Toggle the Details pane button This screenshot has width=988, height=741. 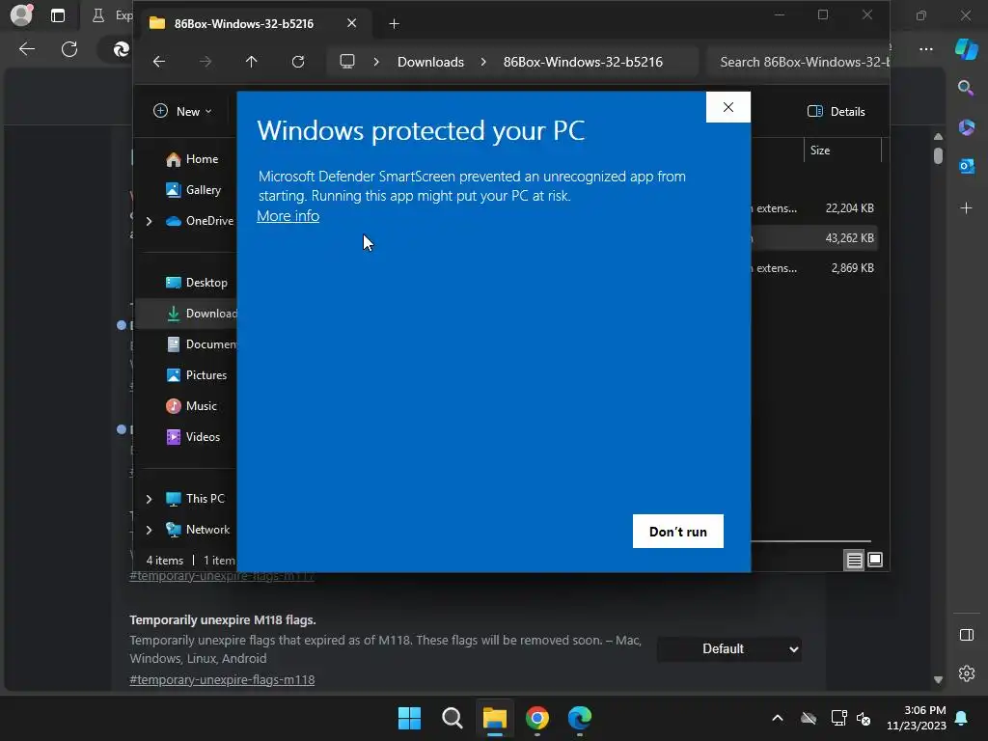[837, 112]
